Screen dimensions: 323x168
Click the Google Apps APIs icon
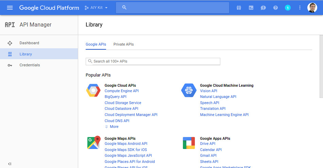189,143
